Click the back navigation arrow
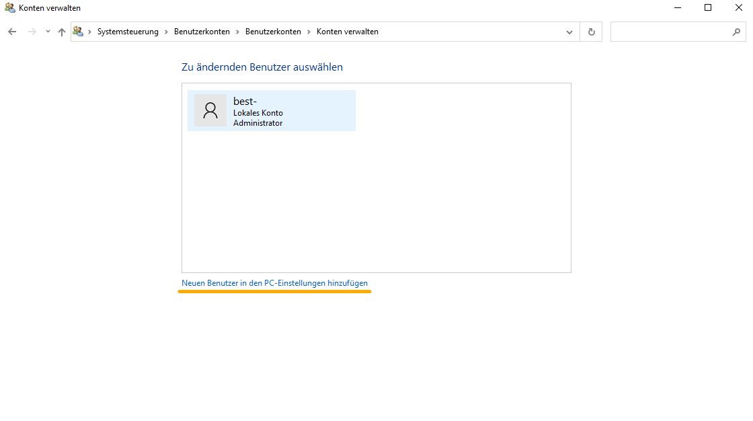The image size is (753, 421). coord(11,31)
